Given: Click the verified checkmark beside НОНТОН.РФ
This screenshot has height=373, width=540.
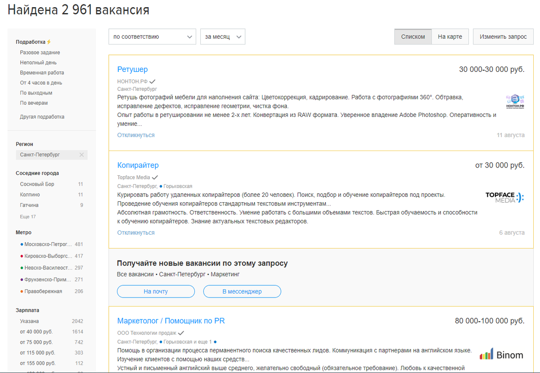Looking at the screenshot, I should click(x=153, y=81).
